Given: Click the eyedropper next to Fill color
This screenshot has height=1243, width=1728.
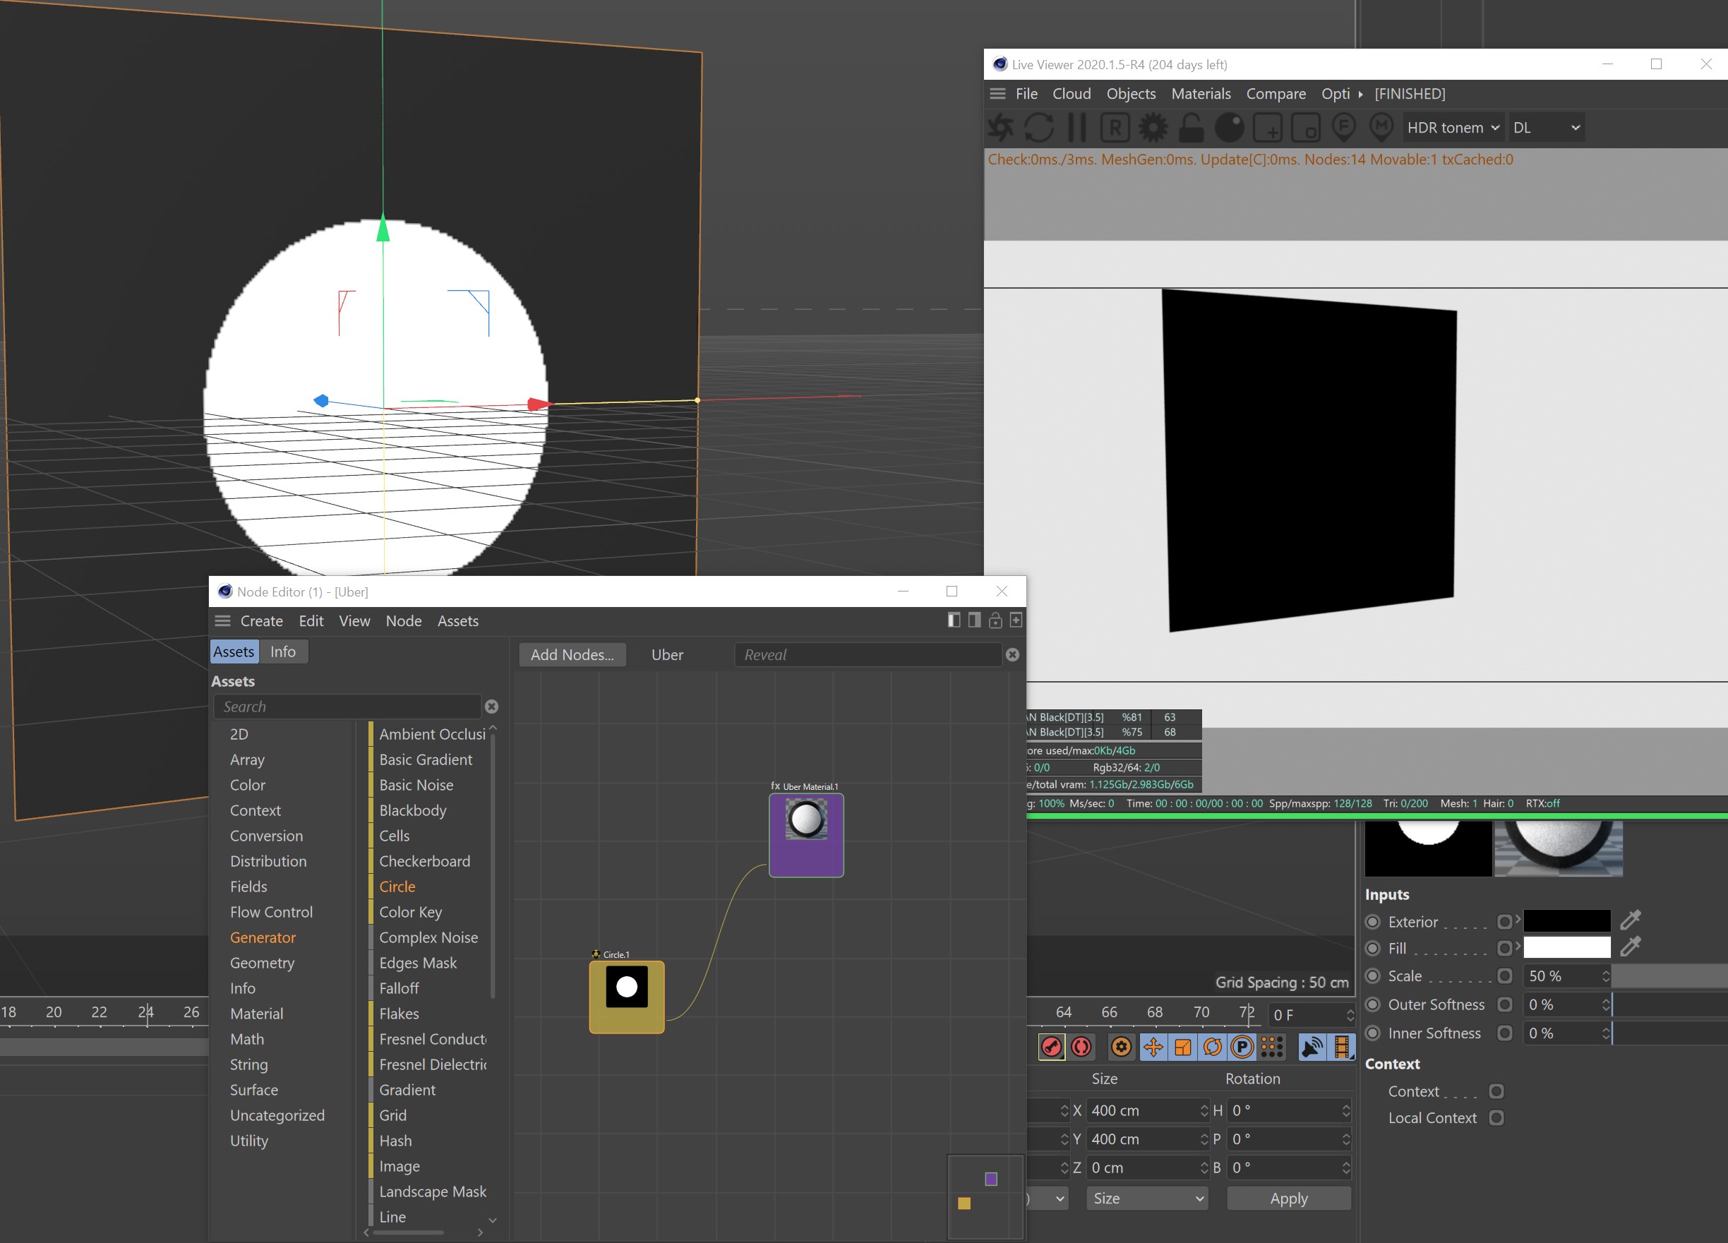Looking at the screenshot, I should coord(1630,947).
